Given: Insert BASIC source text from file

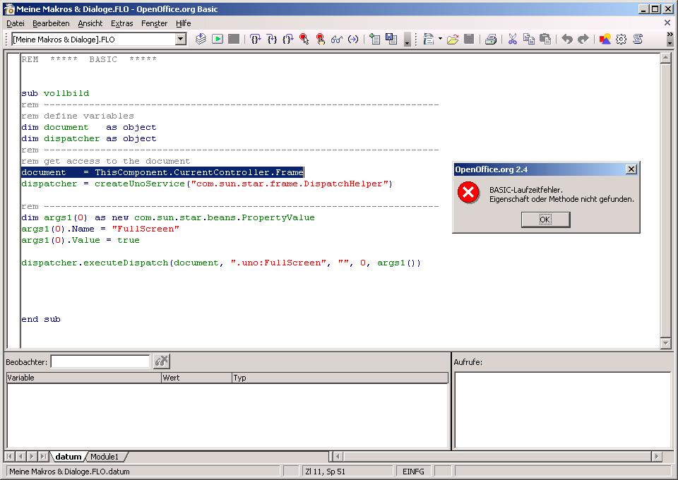Looking at the screenshot, I should point(375,40).
